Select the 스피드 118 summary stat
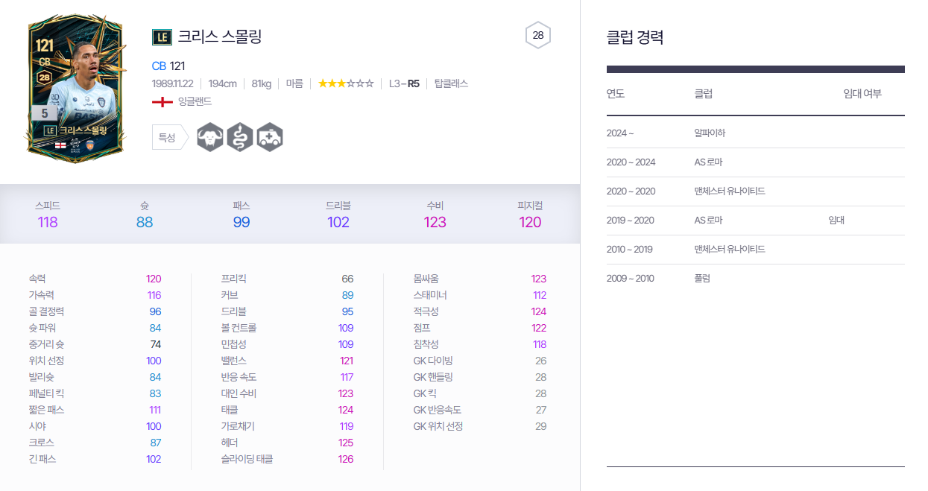 coord(48,214)
